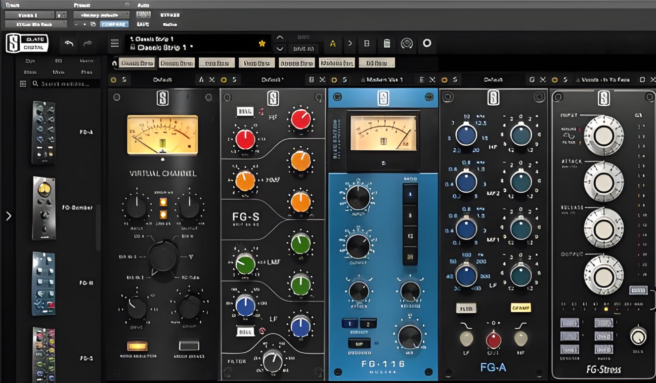The height and width of the screenshot is (383, 656).
Task: Click the topmost large black knob on FG-116
Action: pyautogui.click(x=358, y=198)
